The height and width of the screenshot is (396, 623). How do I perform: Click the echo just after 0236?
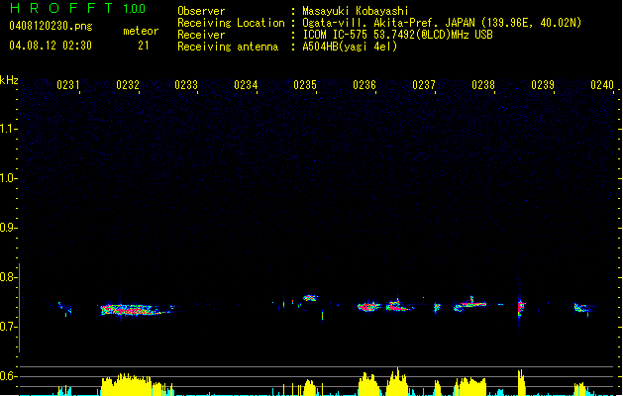pyautogui.click(x=368, y=307)
